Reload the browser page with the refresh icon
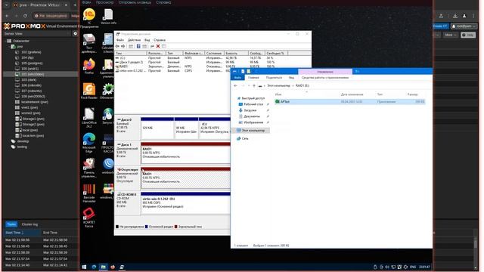This screenshot has width=484, height=272. click(25, 16)
